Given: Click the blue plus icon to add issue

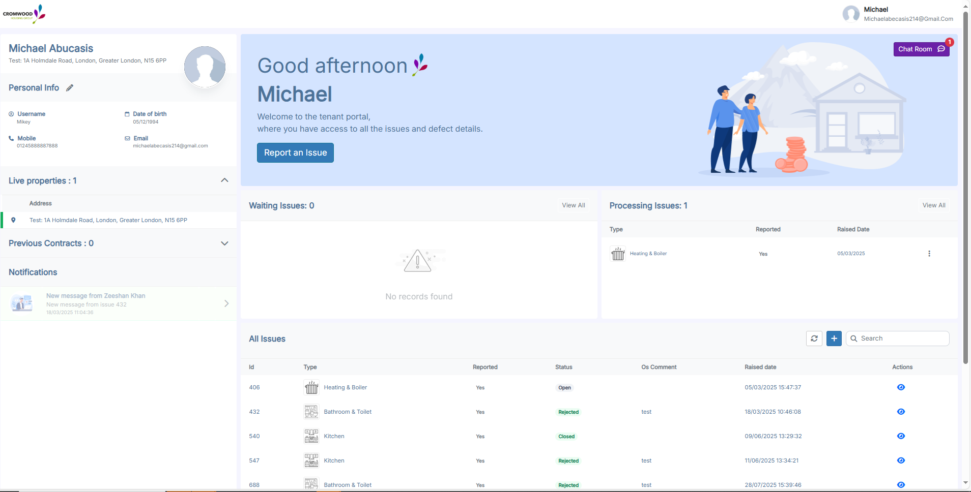Looking at the screenshot, I should [x=834, y=339].
